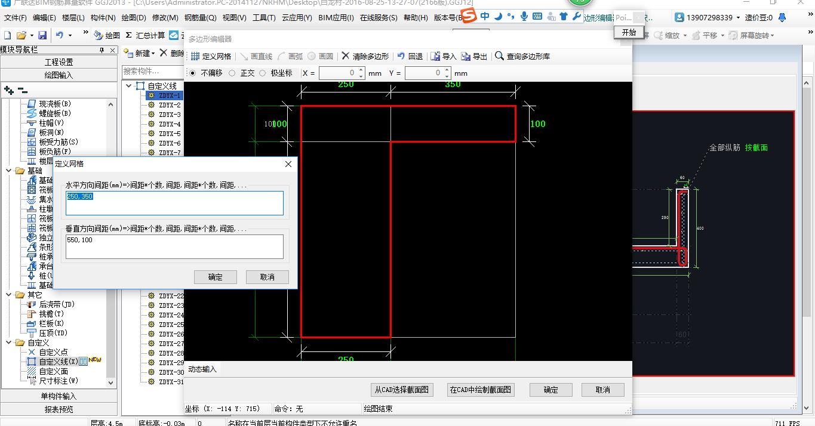
Task: Click 导入 import icon
Action: coord(444,56)
